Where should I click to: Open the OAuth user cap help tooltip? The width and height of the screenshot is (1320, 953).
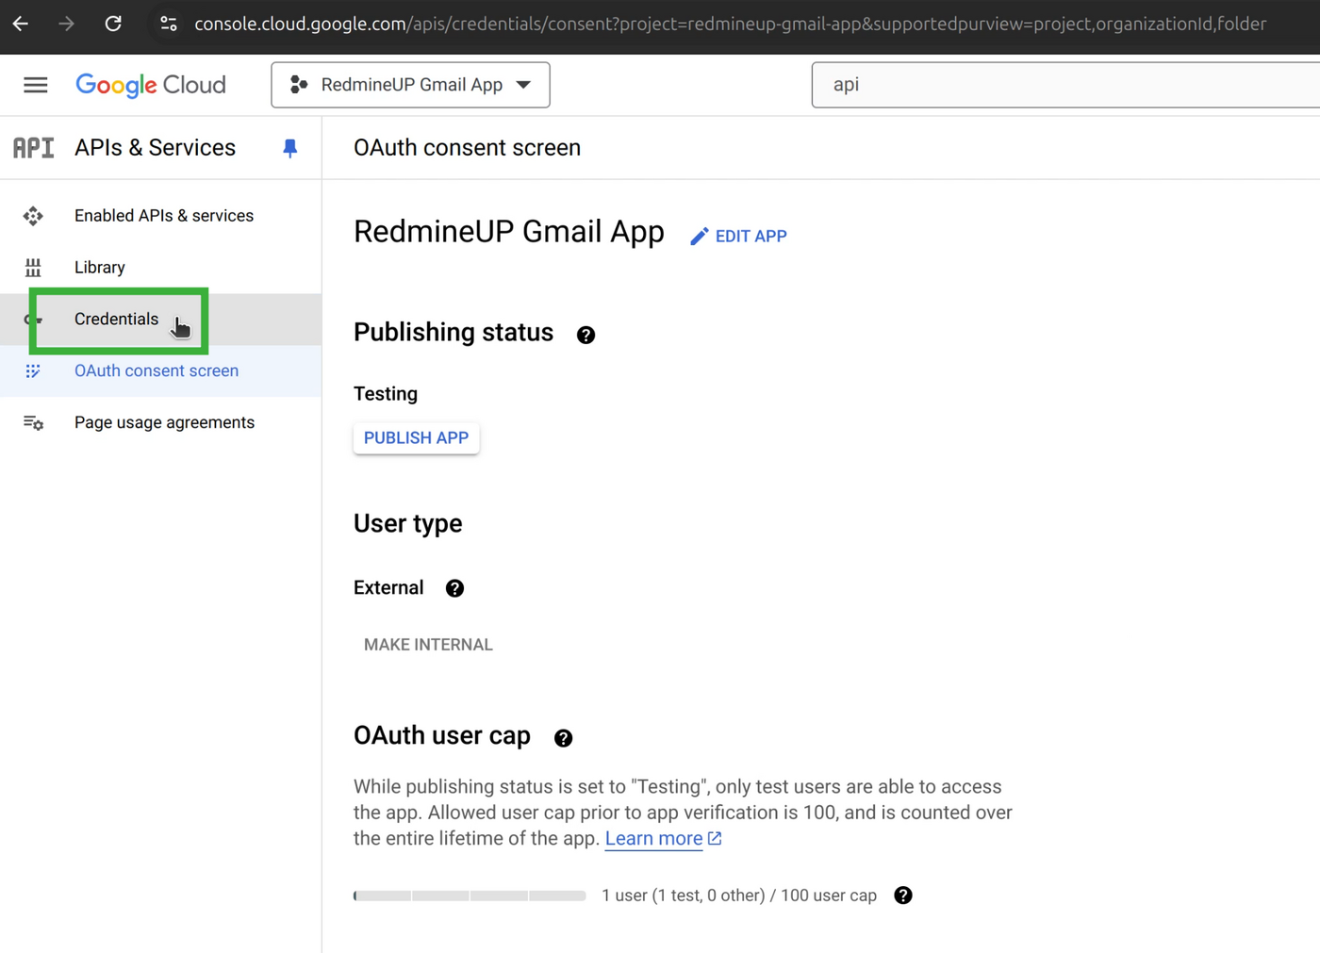(x=563, y=738)
